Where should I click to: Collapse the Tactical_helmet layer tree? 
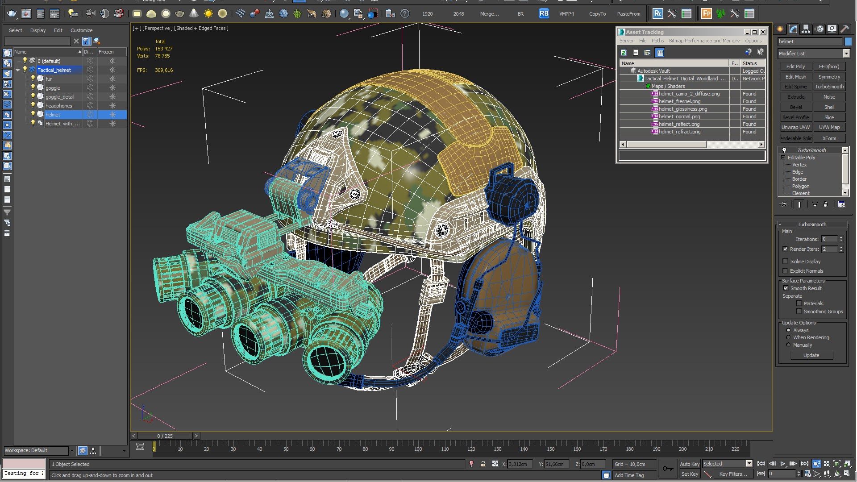18,70
